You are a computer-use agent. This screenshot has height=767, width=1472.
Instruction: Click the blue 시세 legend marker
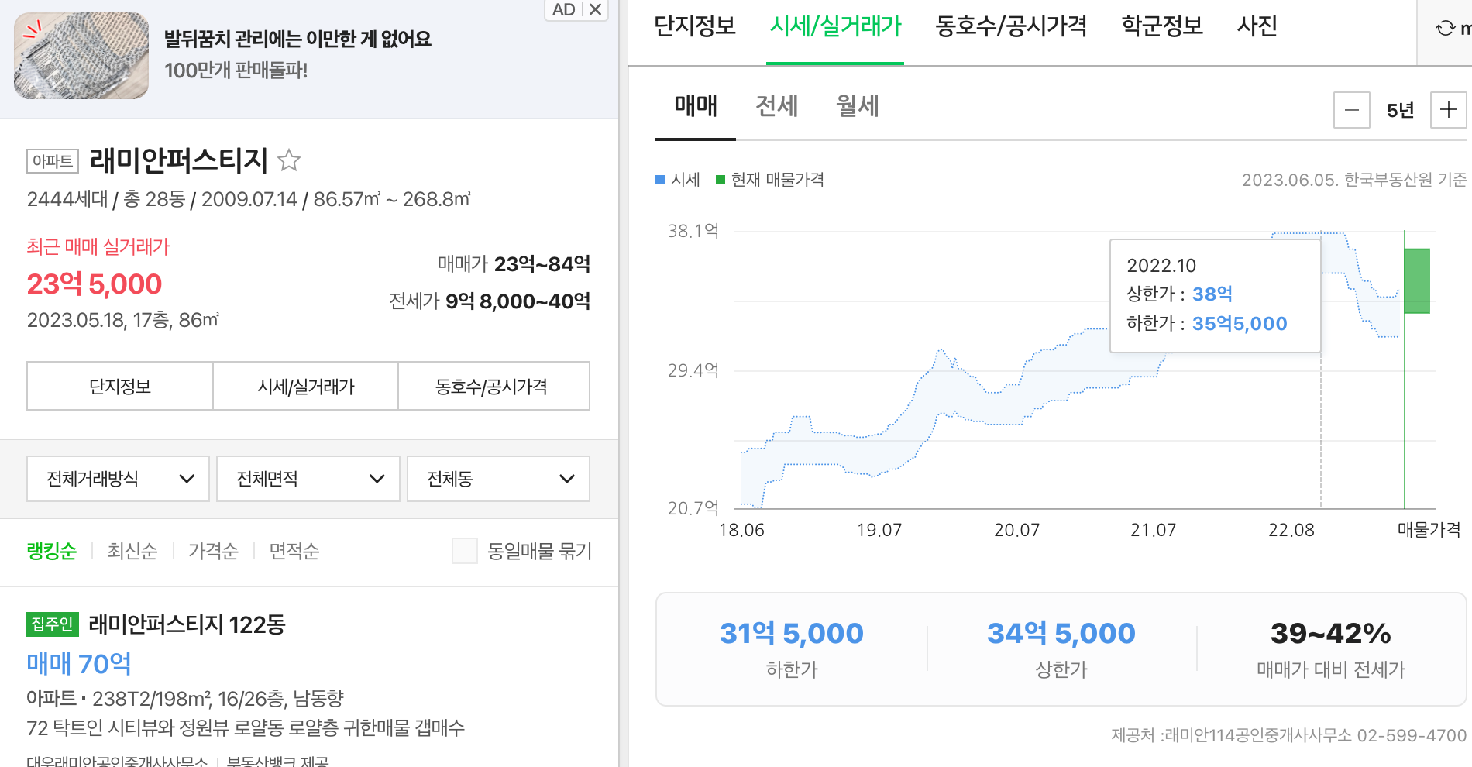click(x=660, y=180)
